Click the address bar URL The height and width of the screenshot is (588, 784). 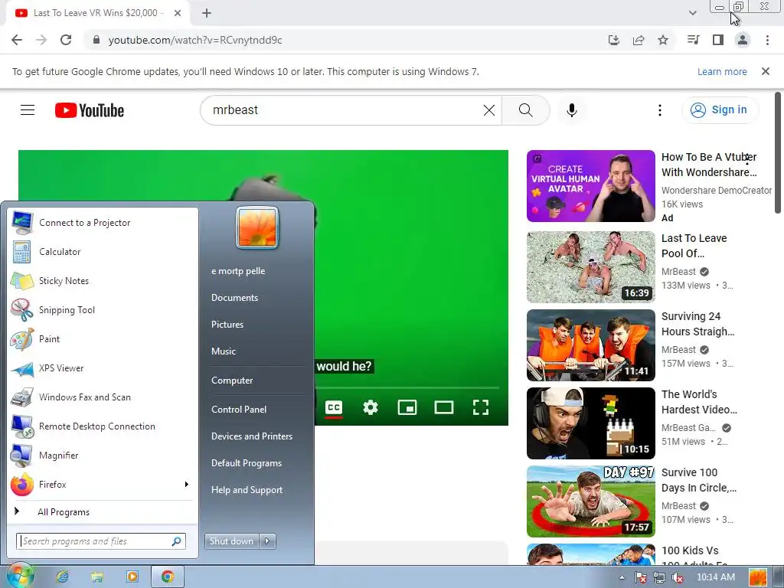coord(195,40)
